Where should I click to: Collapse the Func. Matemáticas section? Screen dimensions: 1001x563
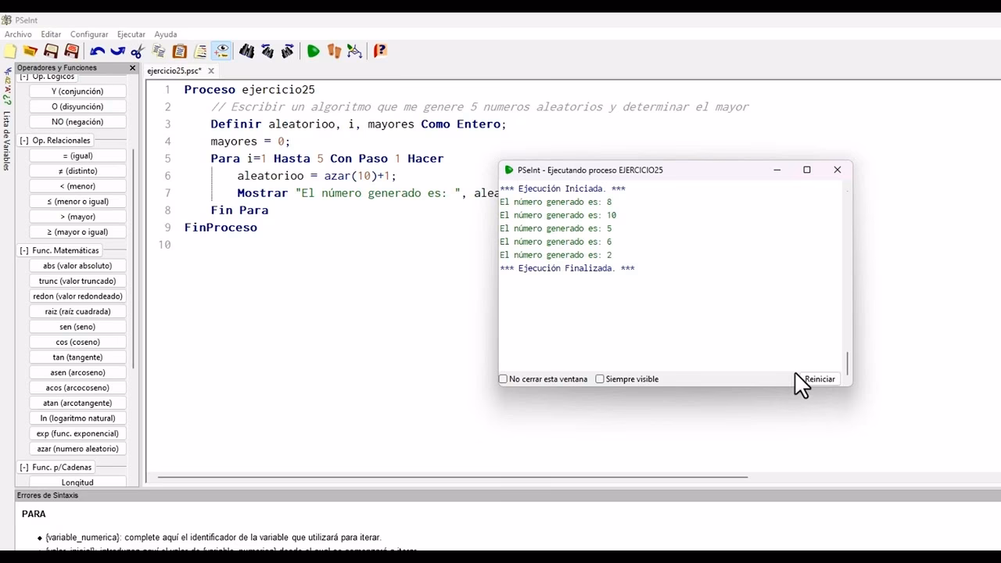pos(24,251)
